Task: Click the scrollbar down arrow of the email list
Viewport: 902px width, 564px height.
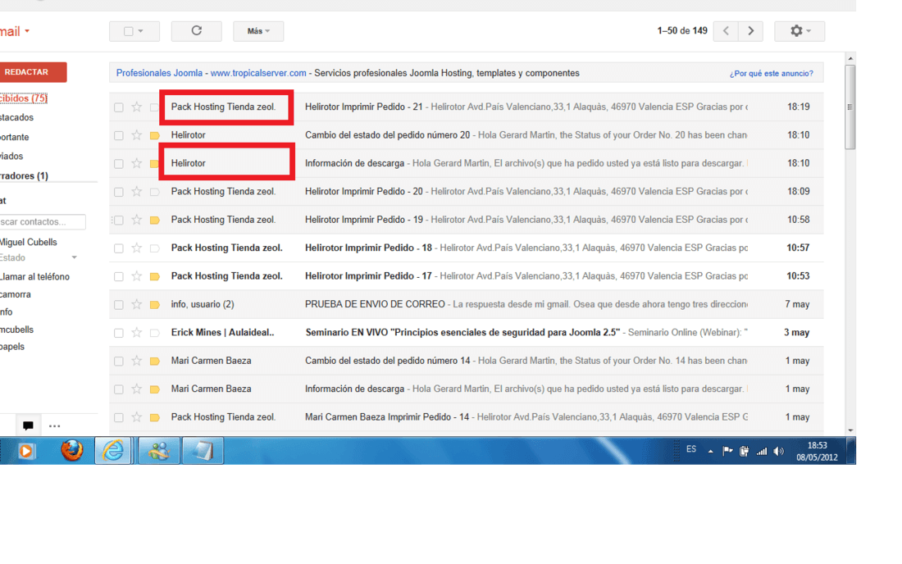Action: tap(850, 430)
